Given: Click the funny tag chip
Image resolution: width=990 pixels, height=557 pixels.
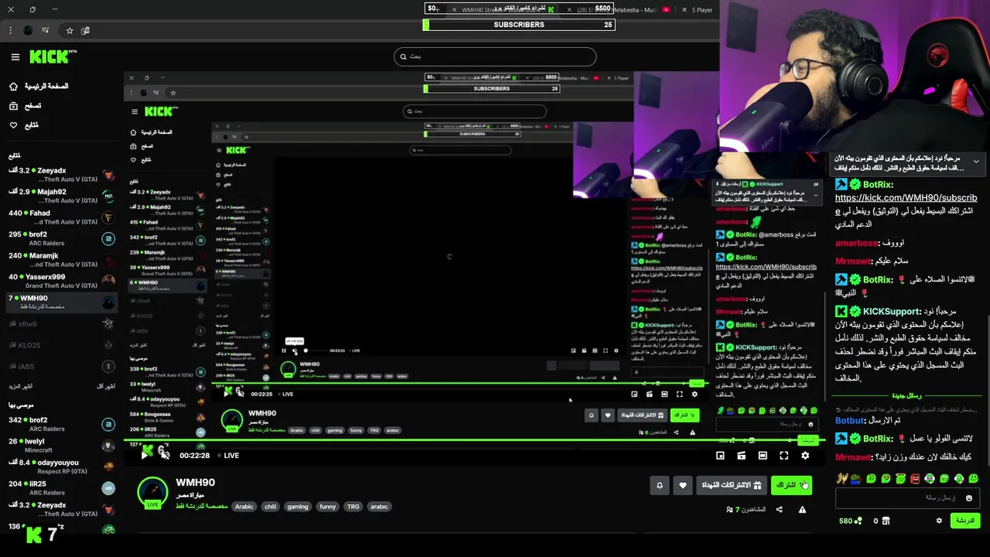Looking at the screenshot, I should 328,507.
